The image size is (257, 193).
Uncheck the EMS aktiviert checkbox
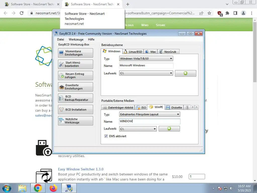[106, 136]
